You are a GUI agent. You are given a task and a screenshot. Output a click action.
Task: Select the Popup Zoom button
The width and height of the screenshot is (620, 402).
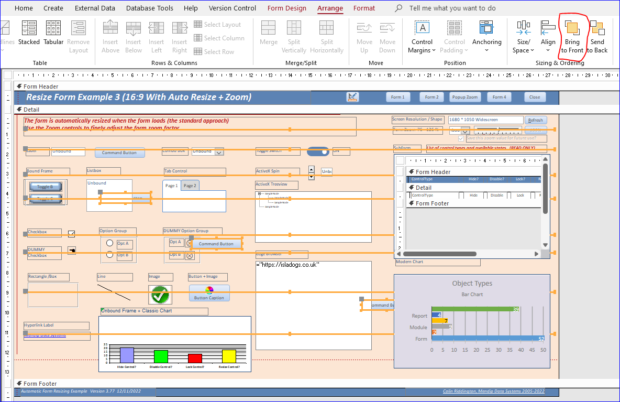[465, 97]
